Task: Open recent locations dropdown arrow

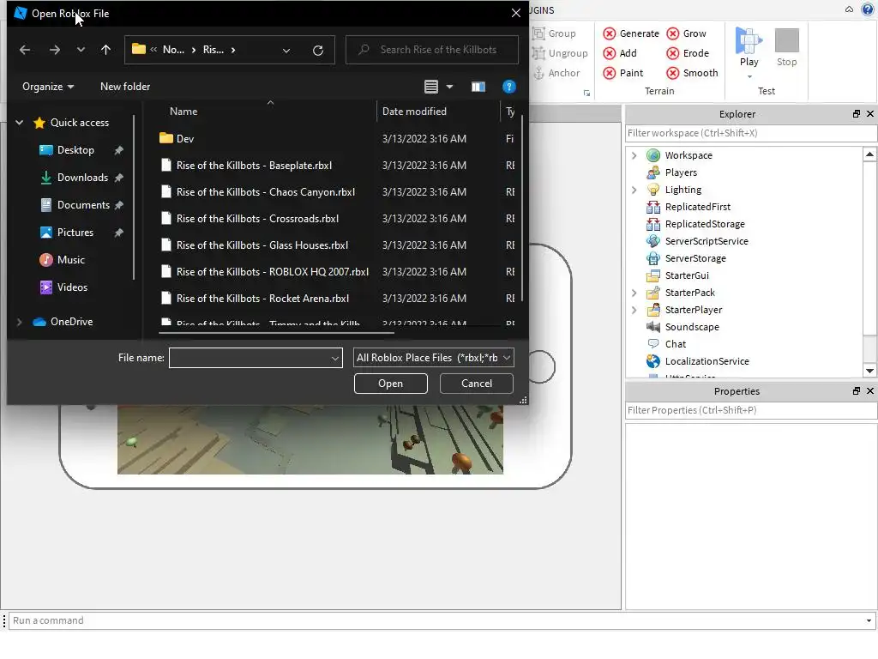Action: pos(81,50)
